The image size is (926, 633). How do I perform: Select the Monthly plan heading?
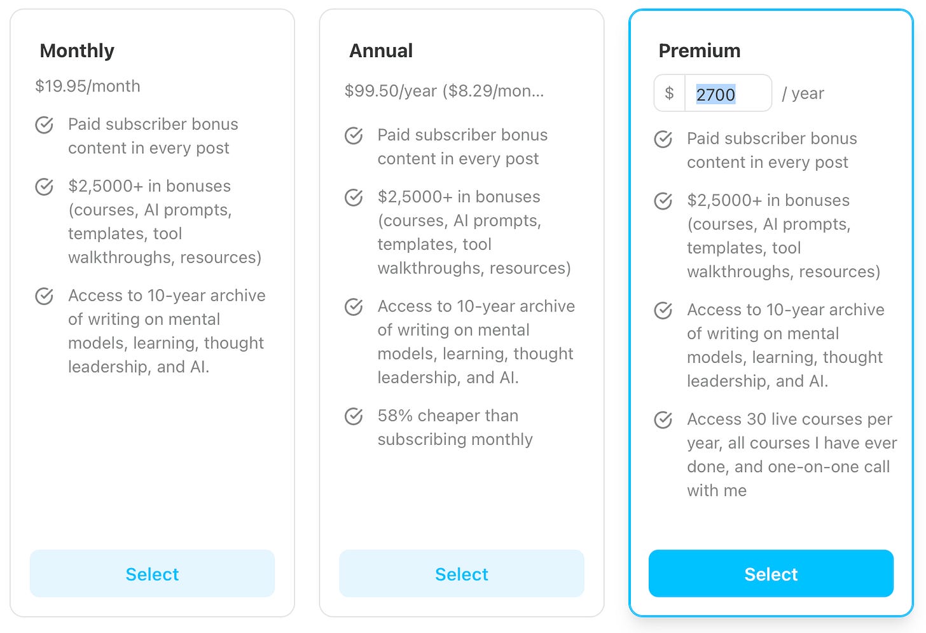[77, 51]
